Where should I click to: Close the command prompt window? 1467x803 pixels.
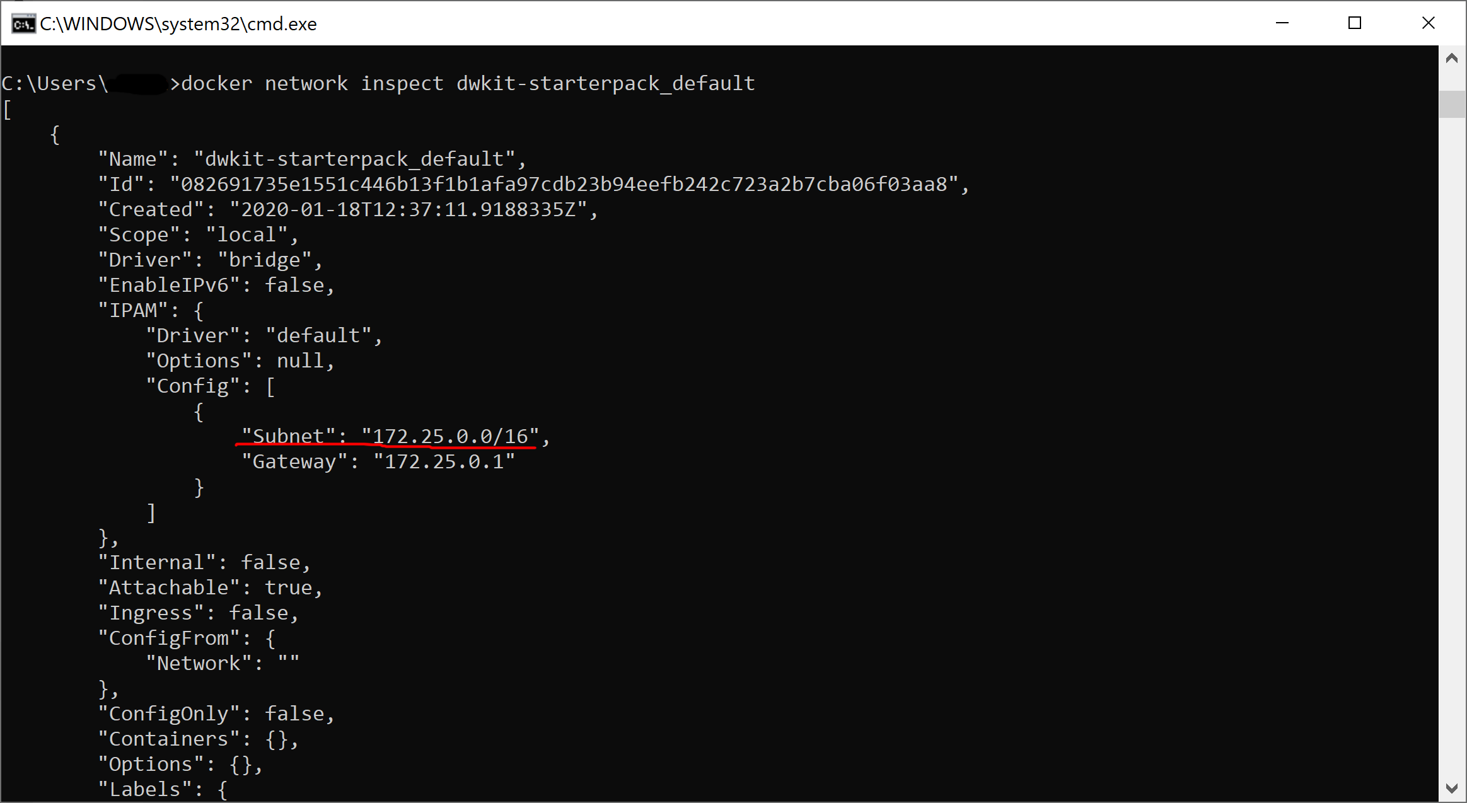pos(1429,23)
